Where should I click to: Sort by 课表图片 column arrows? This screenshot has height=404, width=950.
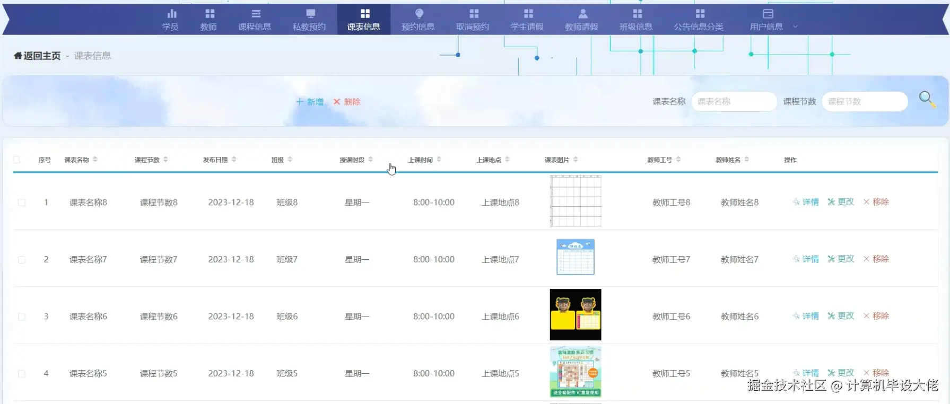tap(576, 159)
